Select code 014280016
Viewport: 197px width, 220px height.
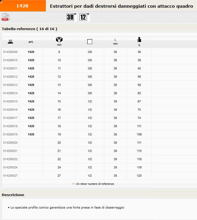coord(10,110)
